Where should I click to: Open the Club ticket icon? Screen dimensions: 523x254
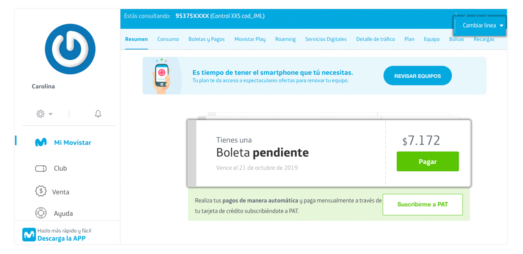pos(41,168)
